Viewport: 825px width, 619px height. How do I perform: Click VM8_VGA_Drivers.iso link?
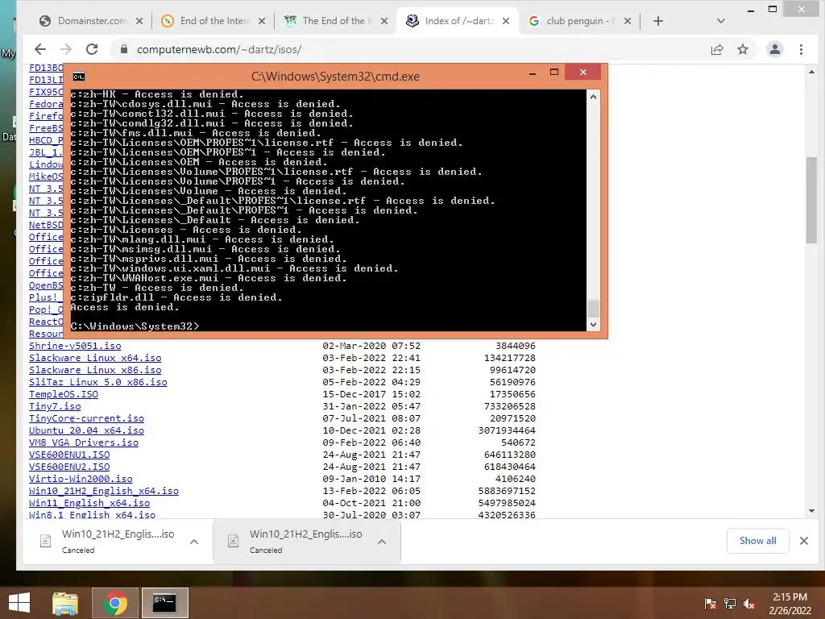(84, 442)
